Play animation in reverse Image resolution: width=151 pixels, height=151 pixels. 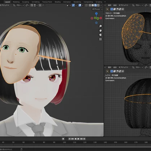(x=75, y=139)
